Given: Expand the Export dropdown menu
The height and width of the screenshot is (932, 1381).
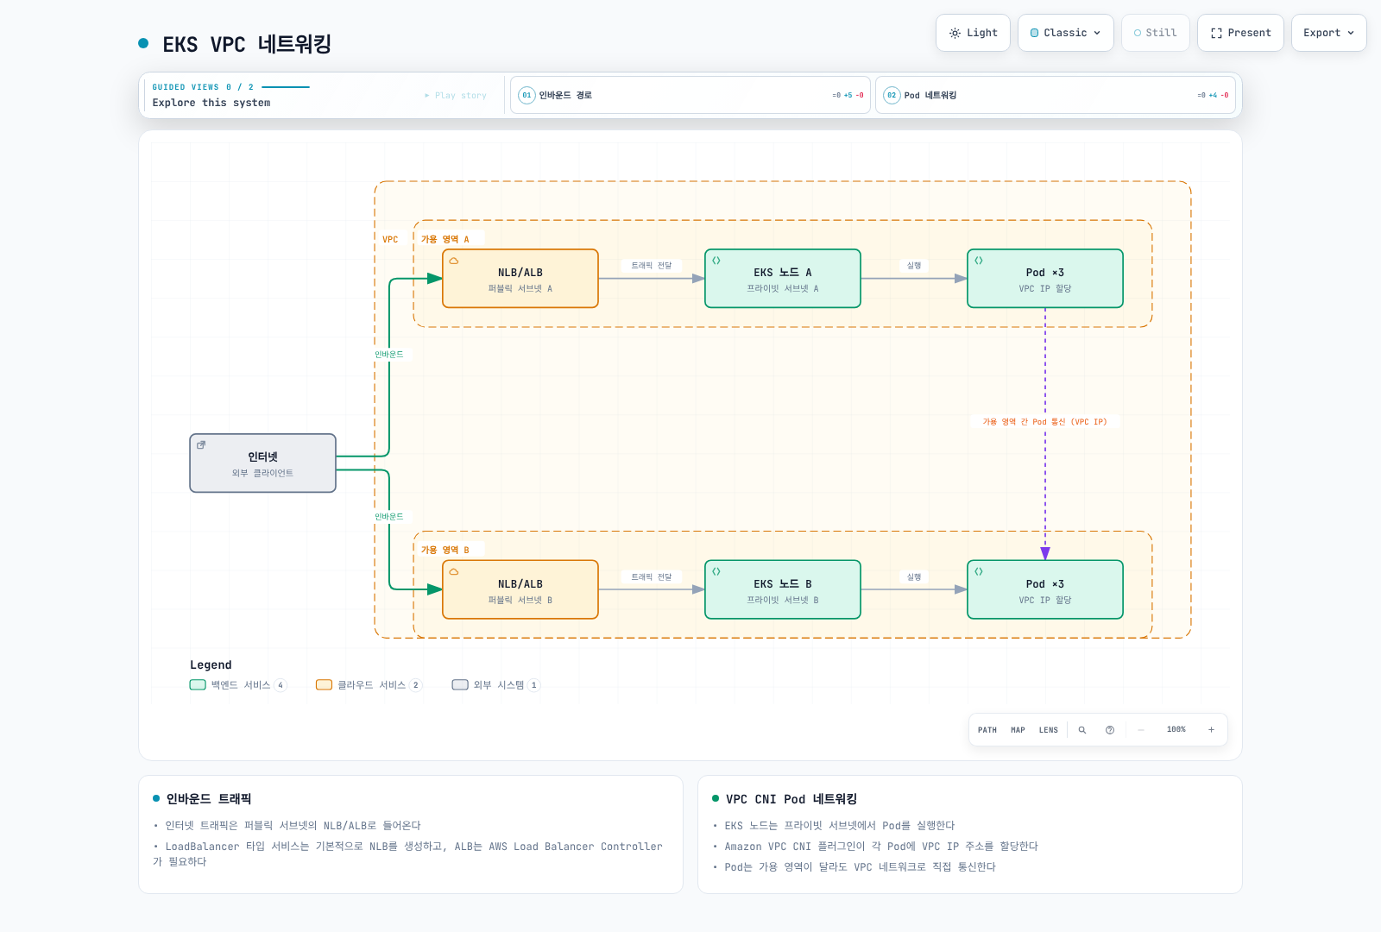Looking at the screenshot, I should pos(1329,33).
